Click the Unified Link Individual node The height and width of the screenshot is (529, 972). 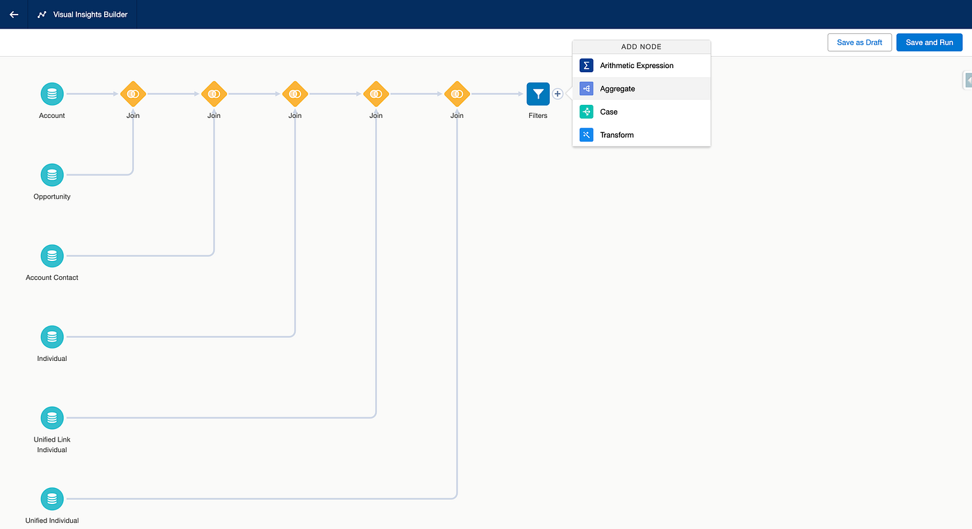point(52,418)
